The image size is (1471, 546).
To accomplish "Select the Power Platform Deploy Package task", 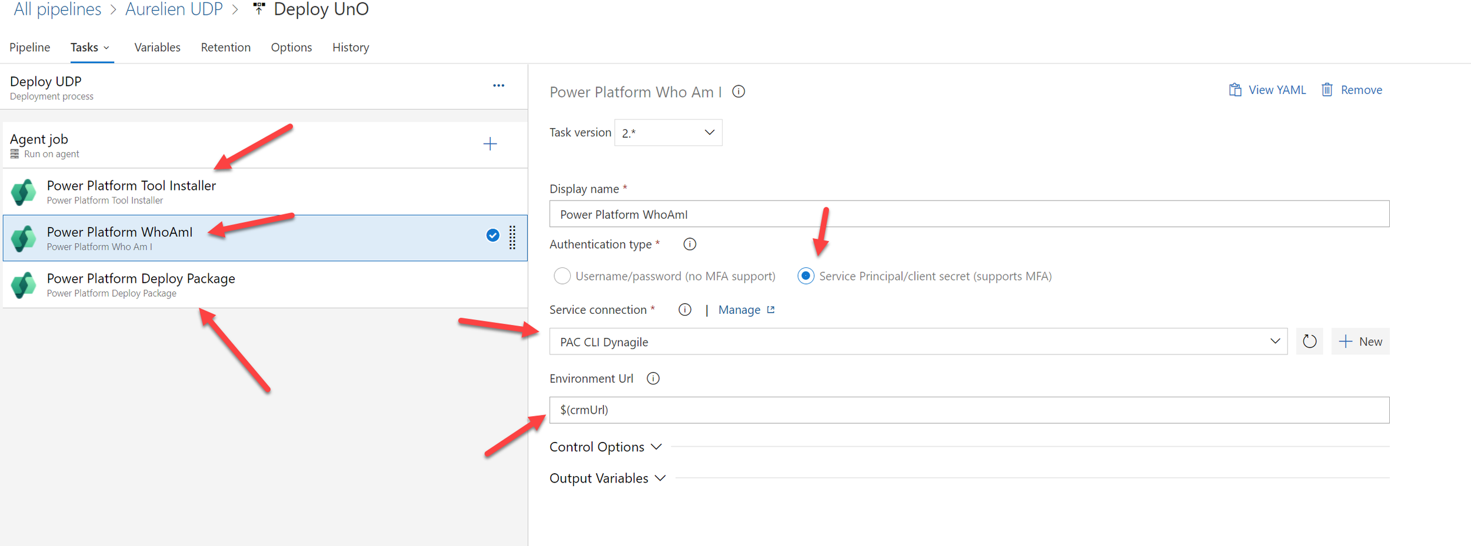I will (265, 284).
